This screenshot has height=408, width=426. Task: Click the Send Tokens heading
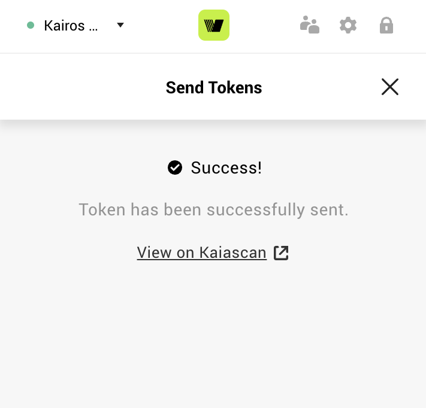(214, 87)
